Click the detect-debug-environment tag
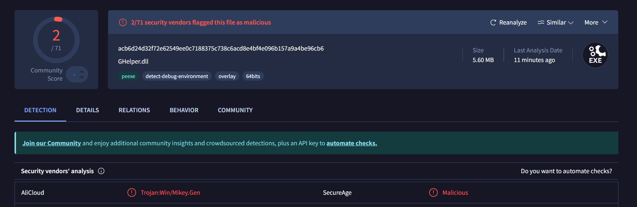 coord(177,76)
